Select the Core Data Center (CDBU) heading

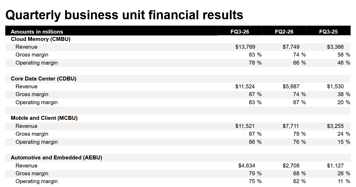(x=44, y=79)
